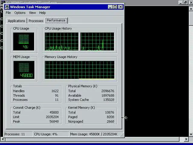Click the Kernel Memory Total value 10876
The image size is (193, 145).
109,112
